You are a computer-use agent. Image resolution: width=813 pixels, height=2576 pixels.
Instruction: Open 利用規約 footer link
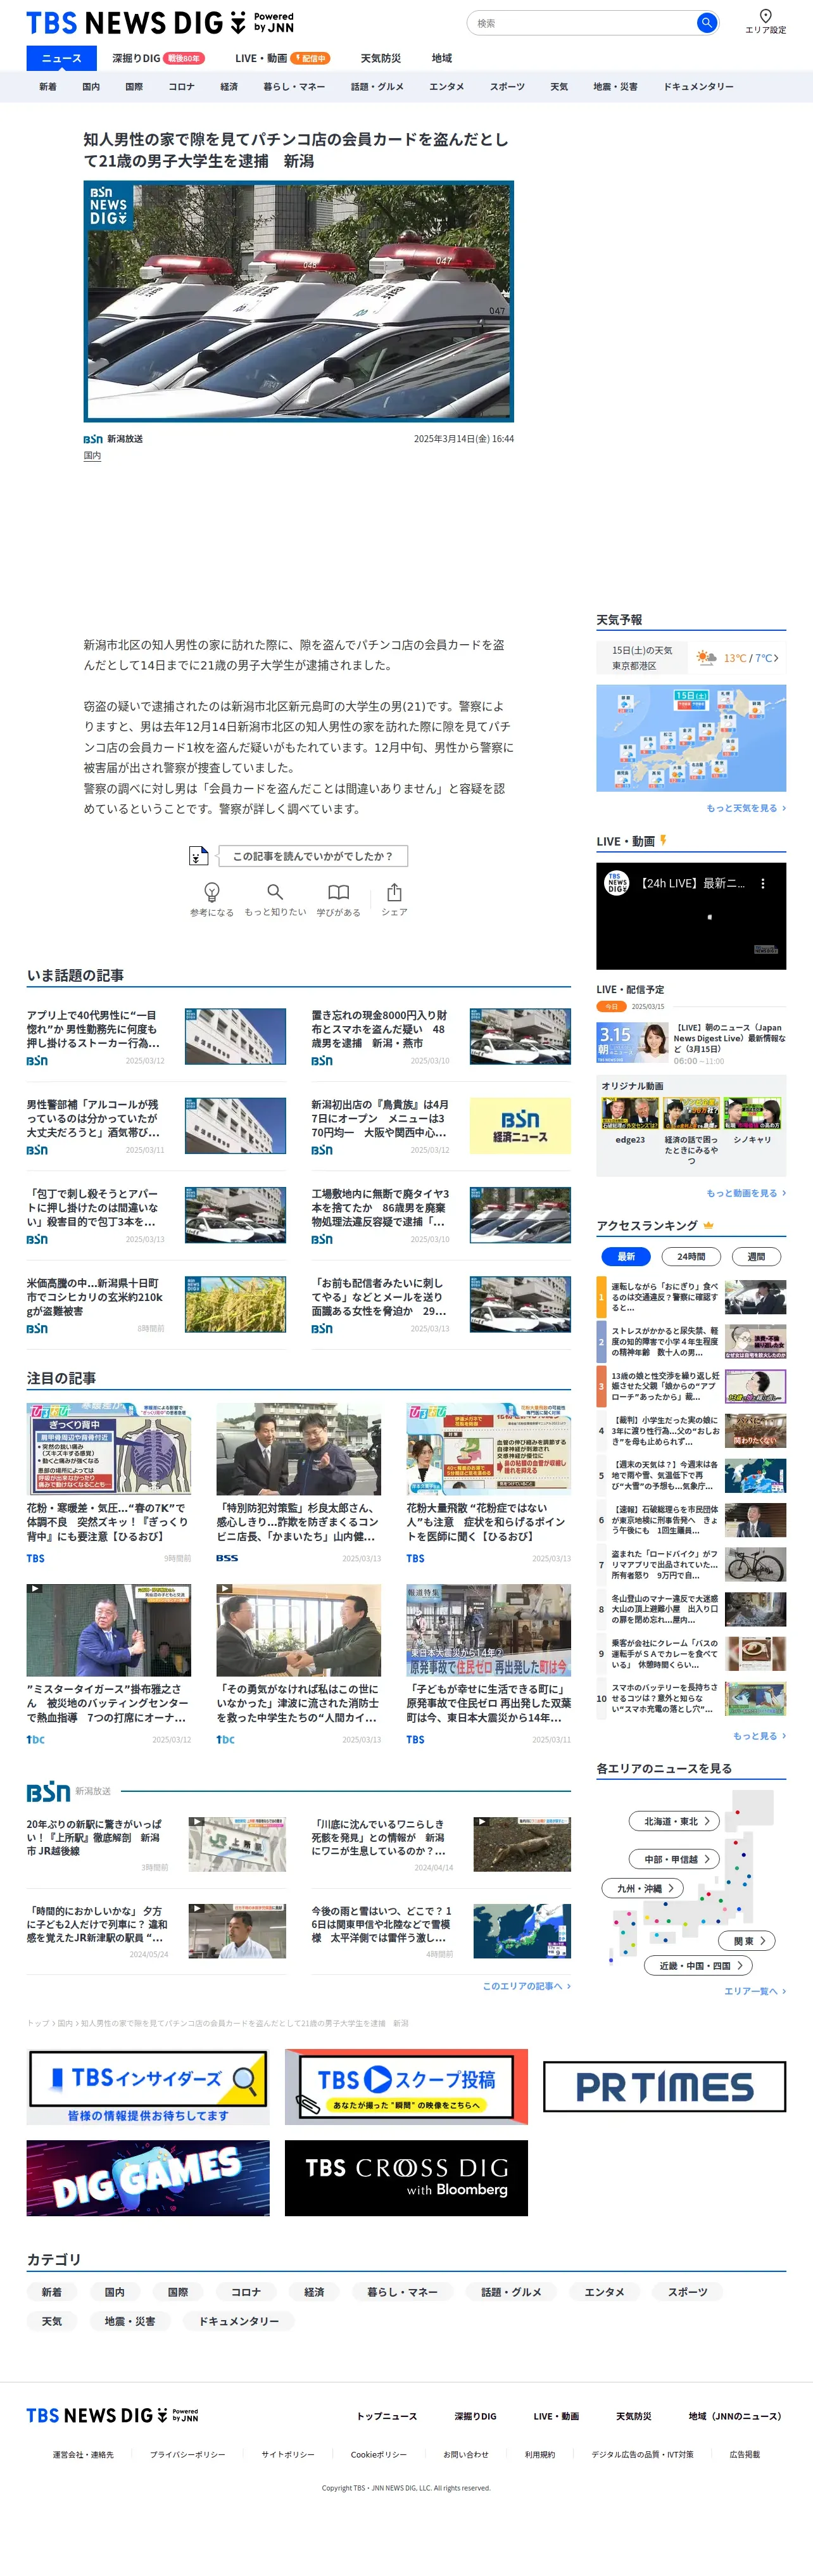click(540, 2454)
